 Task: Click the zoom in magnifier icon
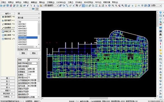pos(113,6)
